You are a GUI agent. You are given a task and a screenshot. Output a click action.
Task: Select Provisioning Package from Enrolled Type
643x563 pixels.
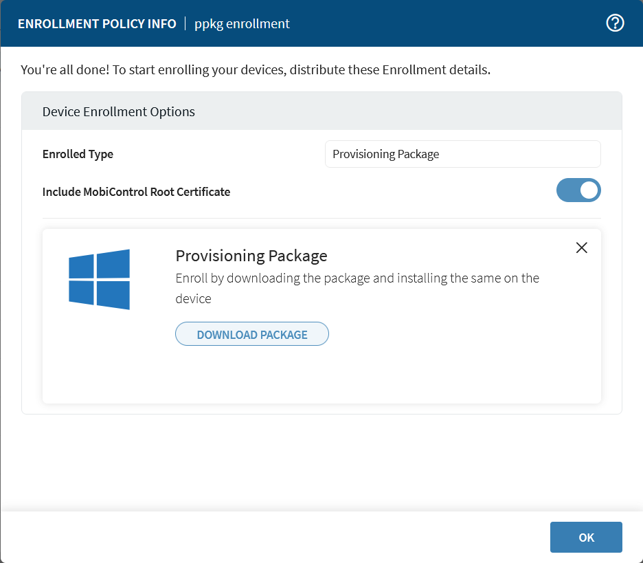tap(462, 154)
